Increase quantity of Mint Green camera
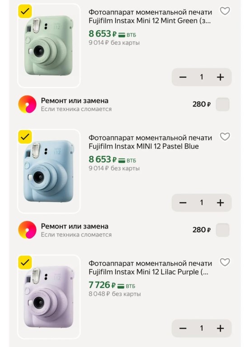The width and height of the screenshot is (250, 347). [220, 77]
